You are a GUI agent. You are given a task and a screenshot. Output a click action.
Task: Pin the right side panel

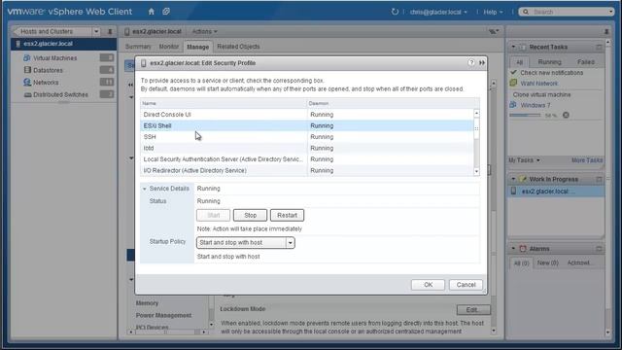606,31
